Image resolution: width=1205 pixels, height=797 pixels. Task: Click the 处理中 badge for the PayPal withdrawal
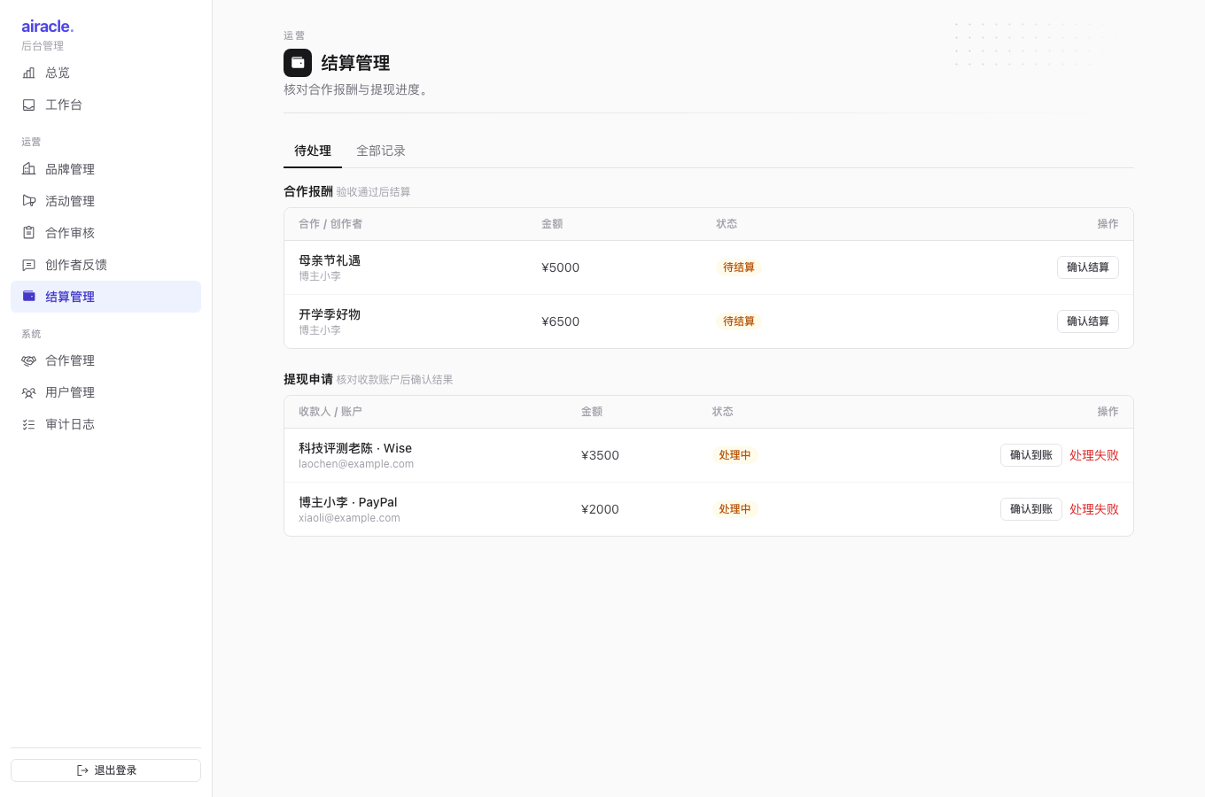pyautogui.click(x=735, y=509)
